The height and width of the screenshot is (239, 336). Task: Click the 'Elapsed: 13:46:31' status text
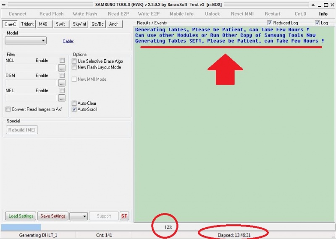pyautogui.click(x=234, y=235)
